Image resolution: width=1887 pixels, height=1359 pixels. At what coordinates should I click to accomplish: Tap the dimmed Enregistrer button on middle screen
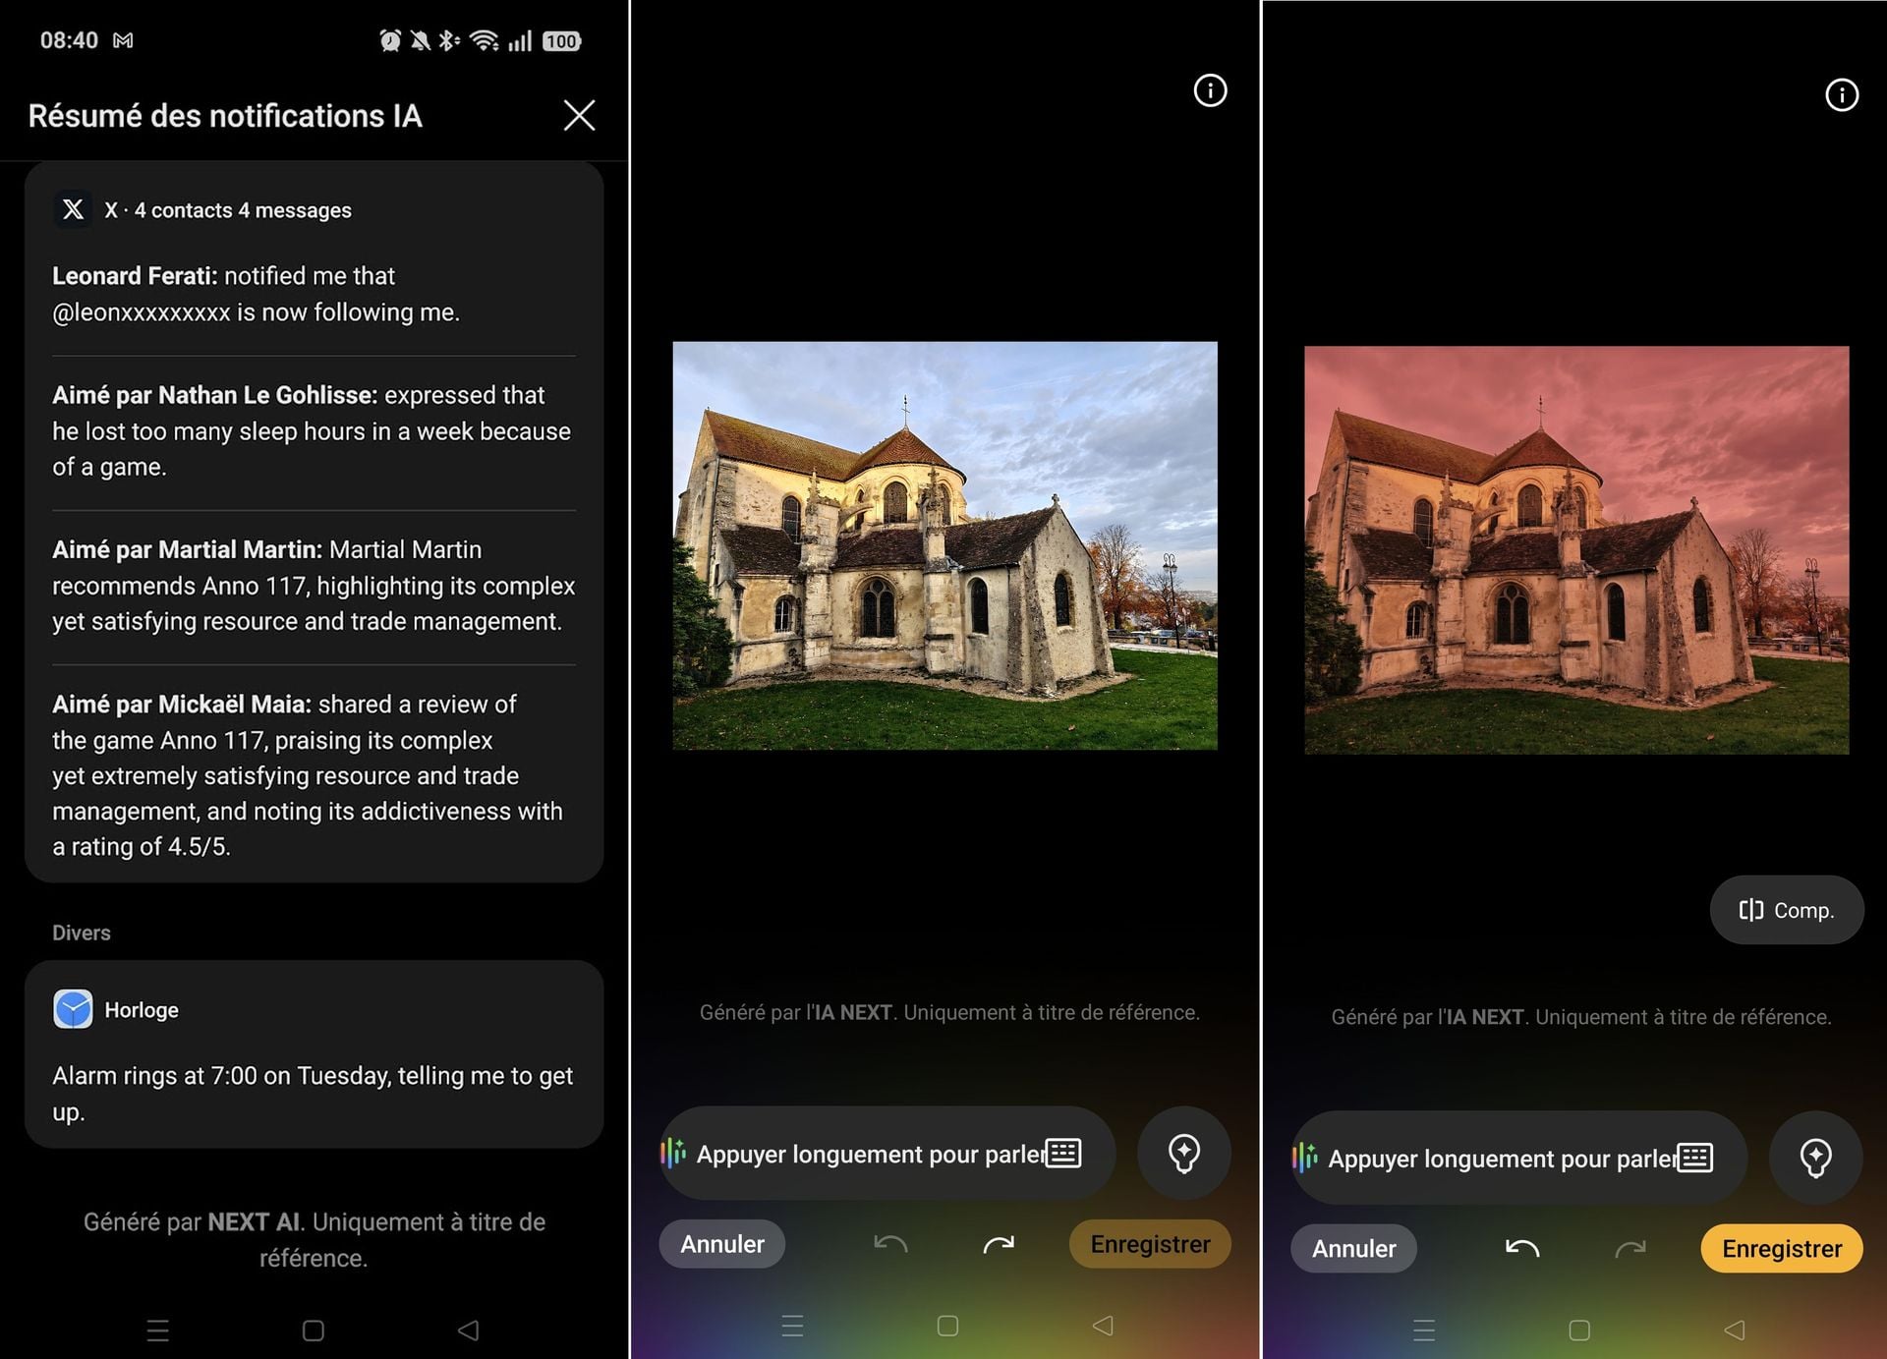click(1150, 1244)
